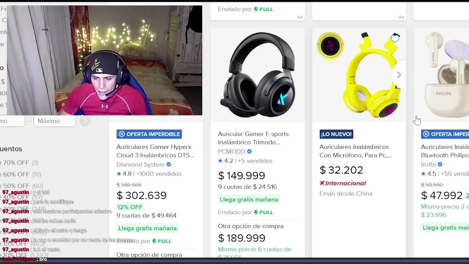Filter by 60% OFF discount
The height and width of the screenshot is (264, 469).
click(x=21, y=175)
